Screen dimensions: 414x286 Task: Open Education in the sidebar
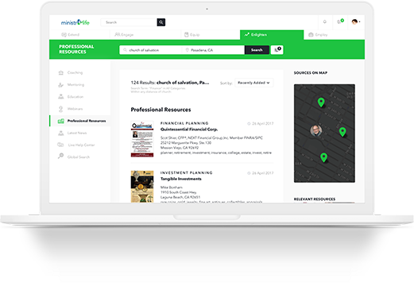(x=75, y=97)
